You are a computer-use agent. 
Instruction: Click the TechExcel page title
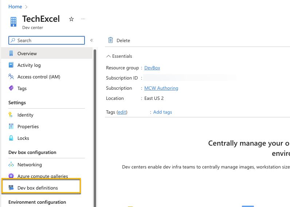pyautogui.click(x=41, y=19)
